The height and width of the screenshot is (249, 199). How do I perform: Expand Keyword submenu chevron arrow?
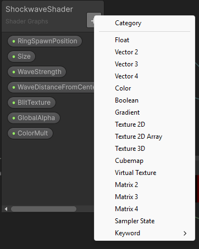tap(185, 233)
